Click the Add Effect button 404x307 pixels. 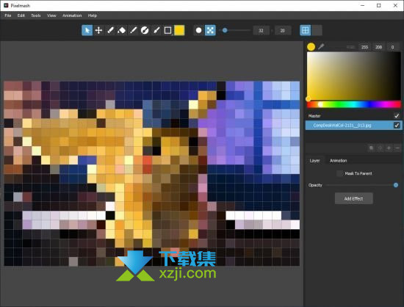pos(354,198)
